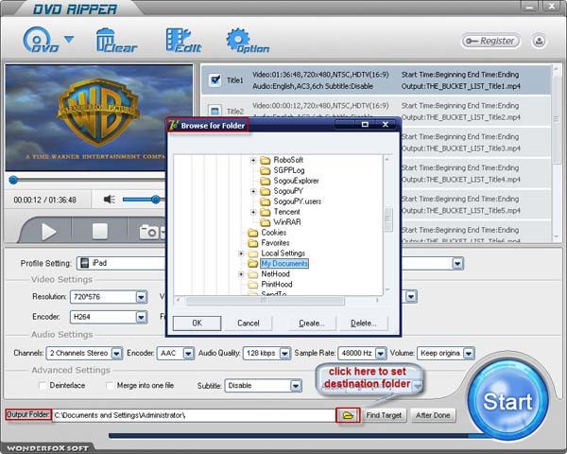
Task: Click the video seek bar handle
Action: (13, 180)
